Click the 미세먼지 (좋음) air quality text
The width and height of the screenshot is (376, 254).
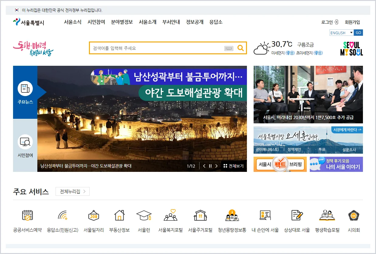tap(283, 53)
